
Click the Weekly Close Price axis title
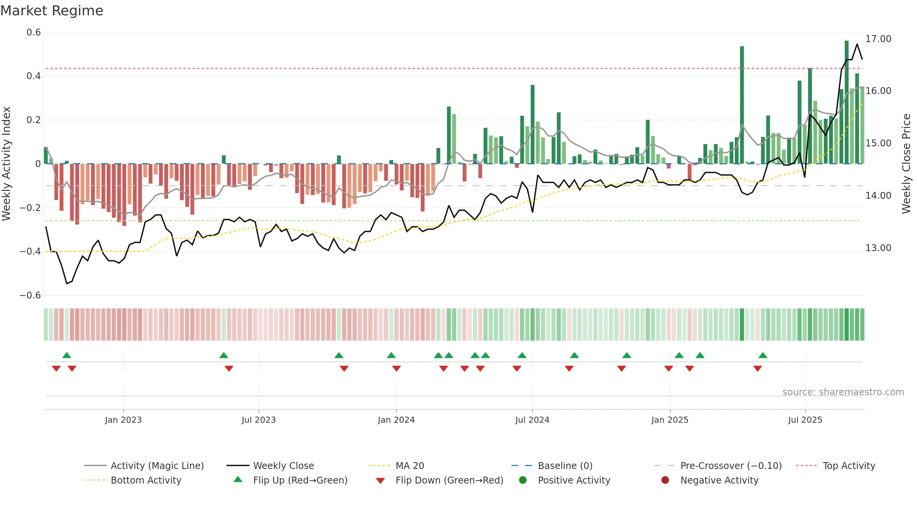(906, 164)
